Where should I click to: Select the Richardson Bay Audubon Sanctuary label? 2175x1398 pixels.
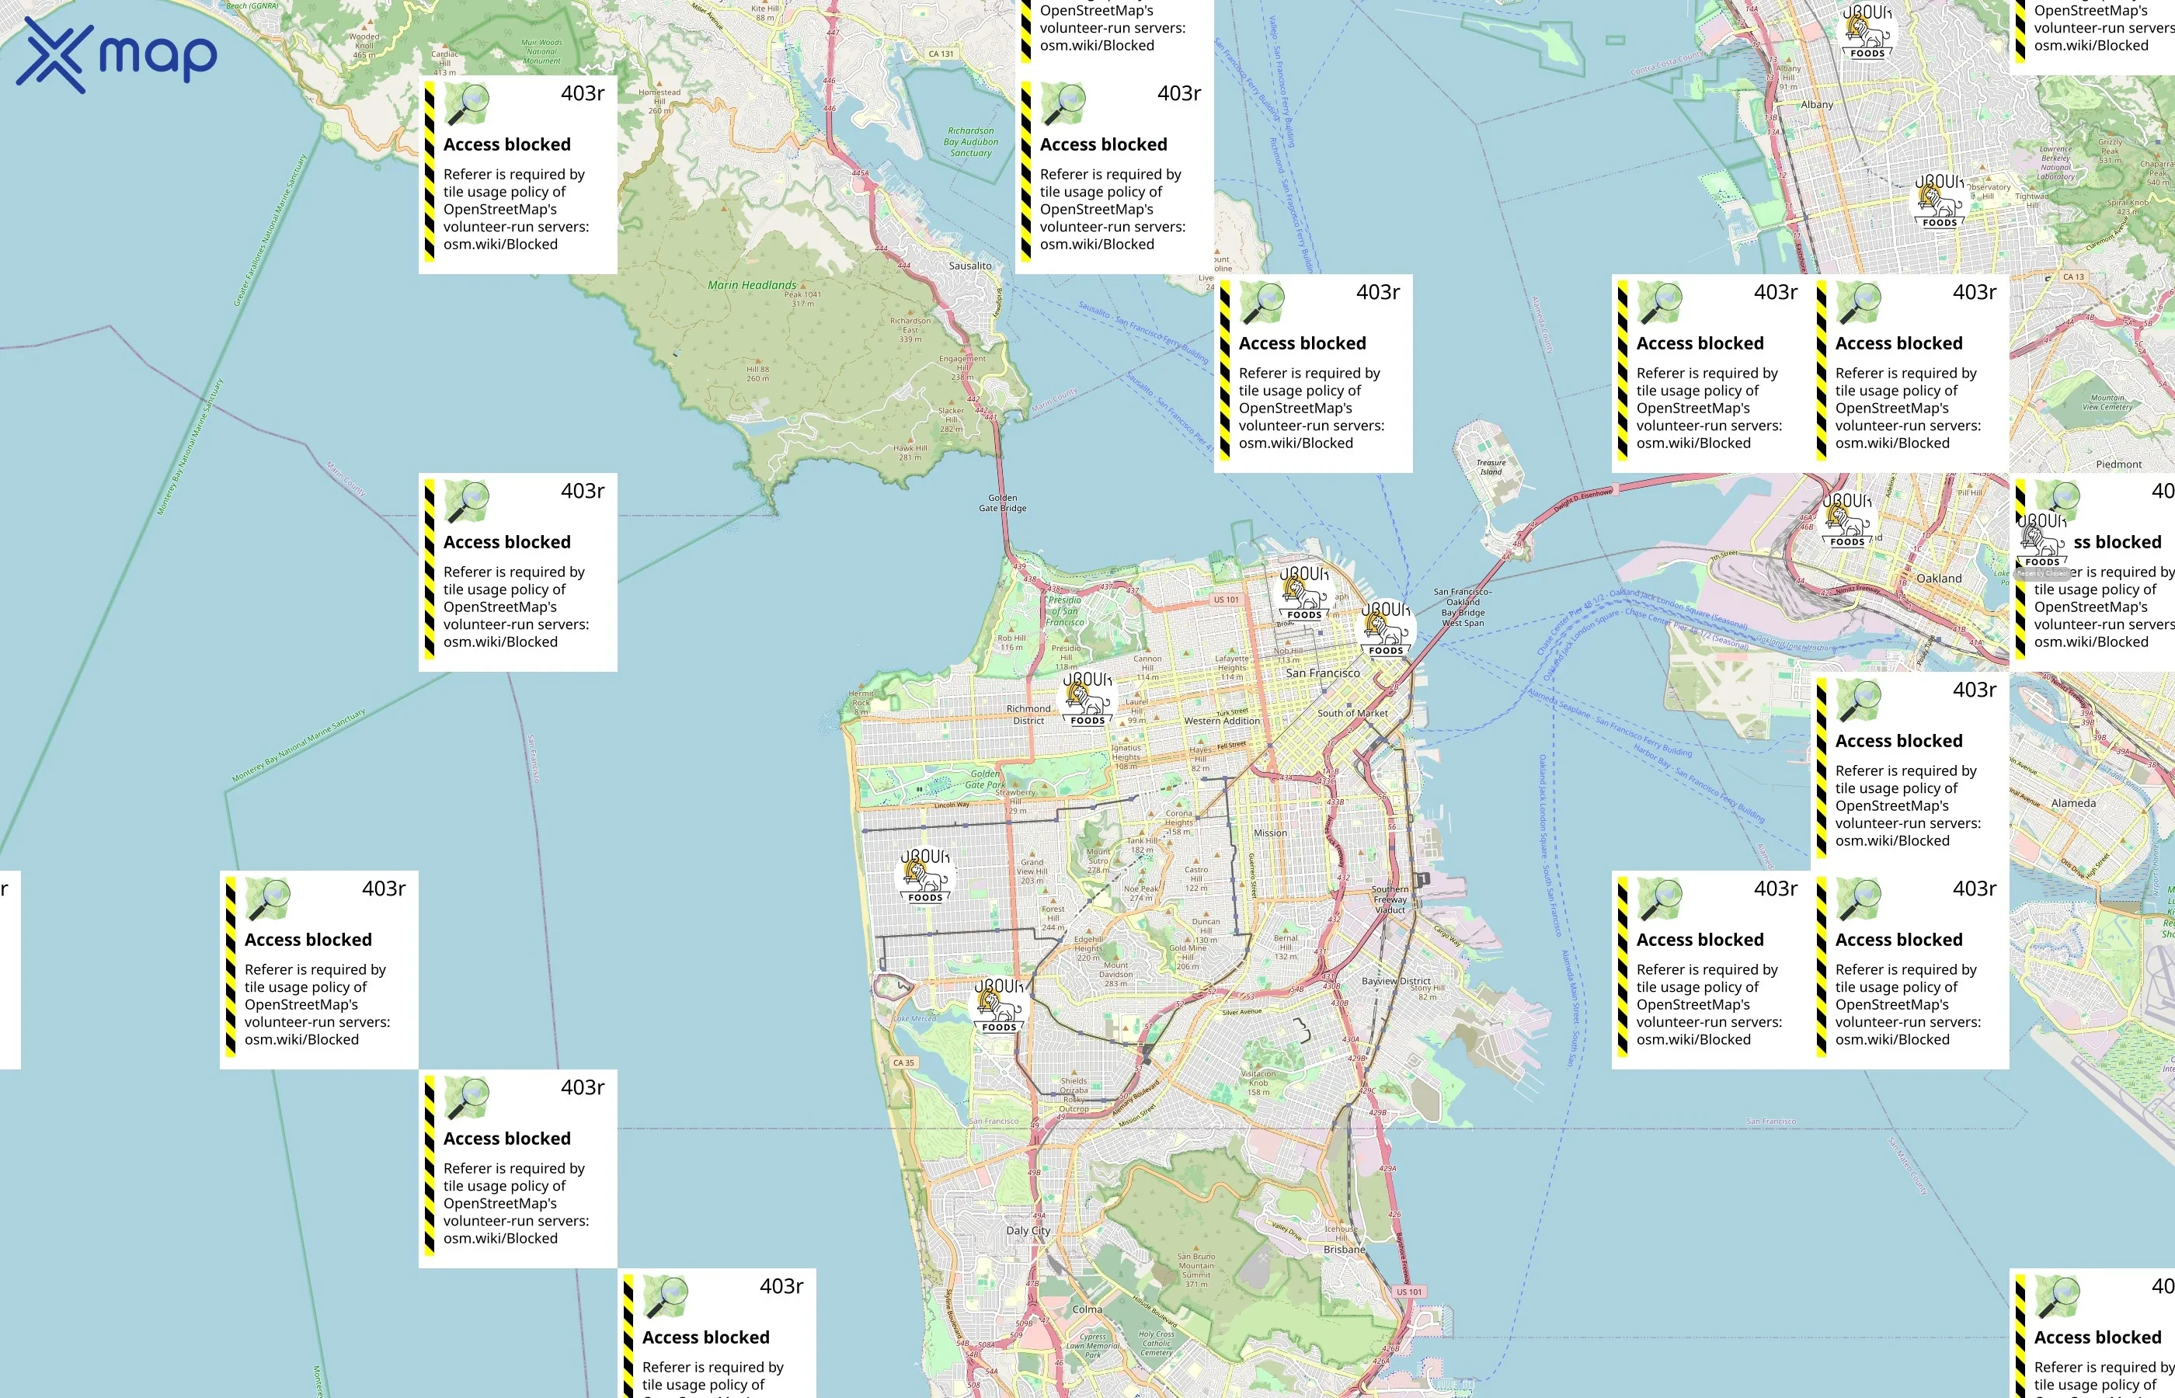click(x=970, y=141)
